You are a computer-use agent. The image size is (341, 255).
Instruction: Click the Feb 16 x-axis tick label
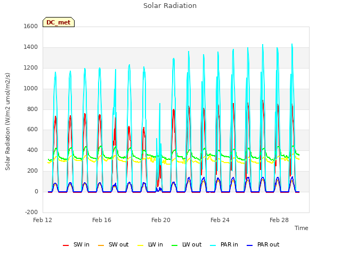[102, 220]
